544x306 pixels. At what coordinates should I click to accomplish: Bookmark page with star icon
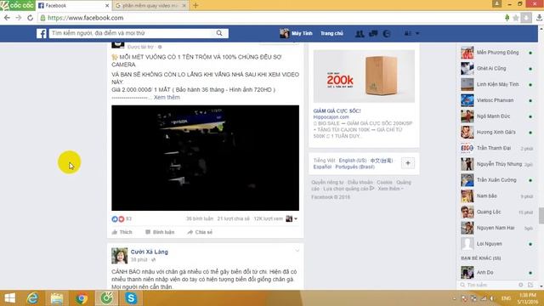point(516,18)
